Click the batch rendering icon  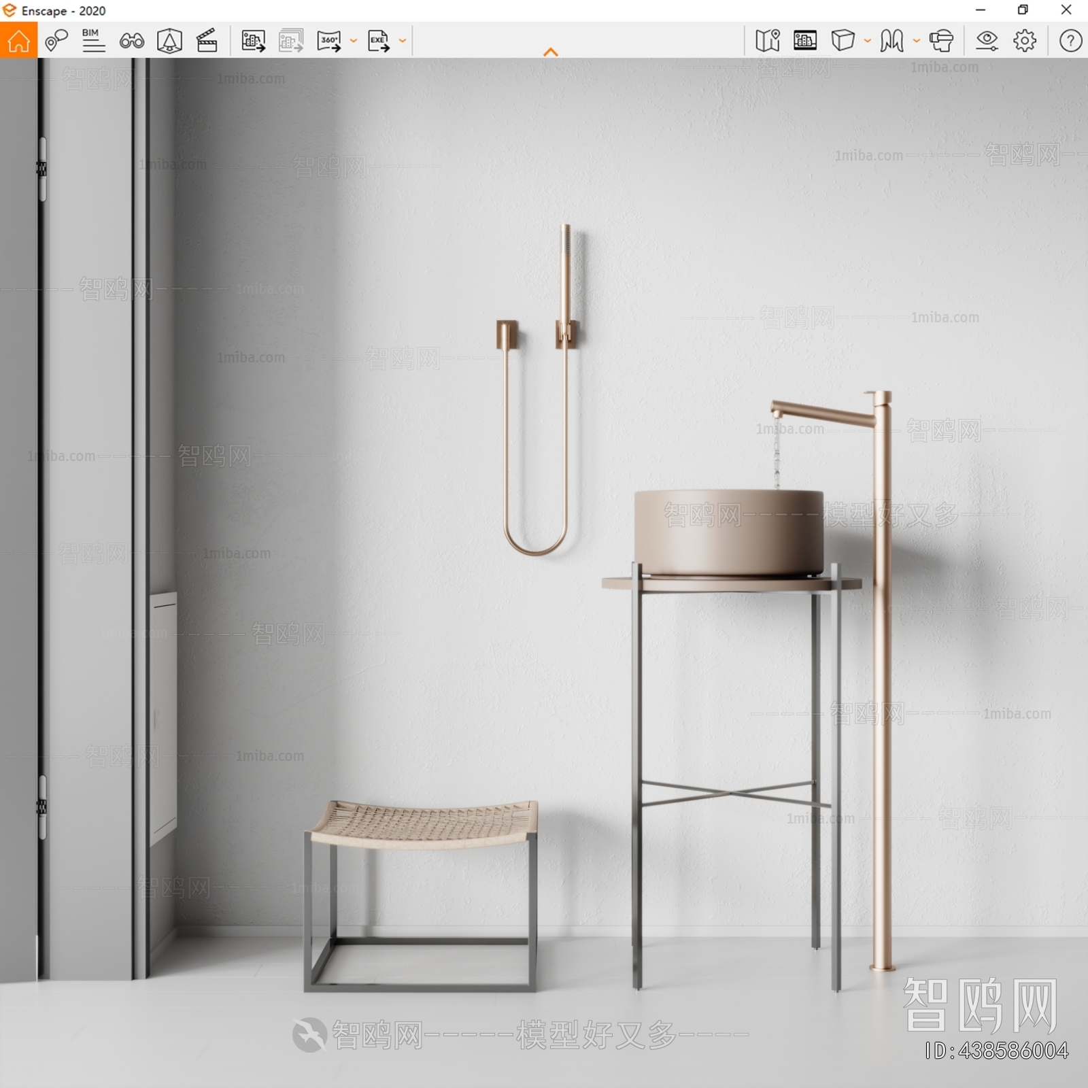pyautogui.click(x=291, y=41)
